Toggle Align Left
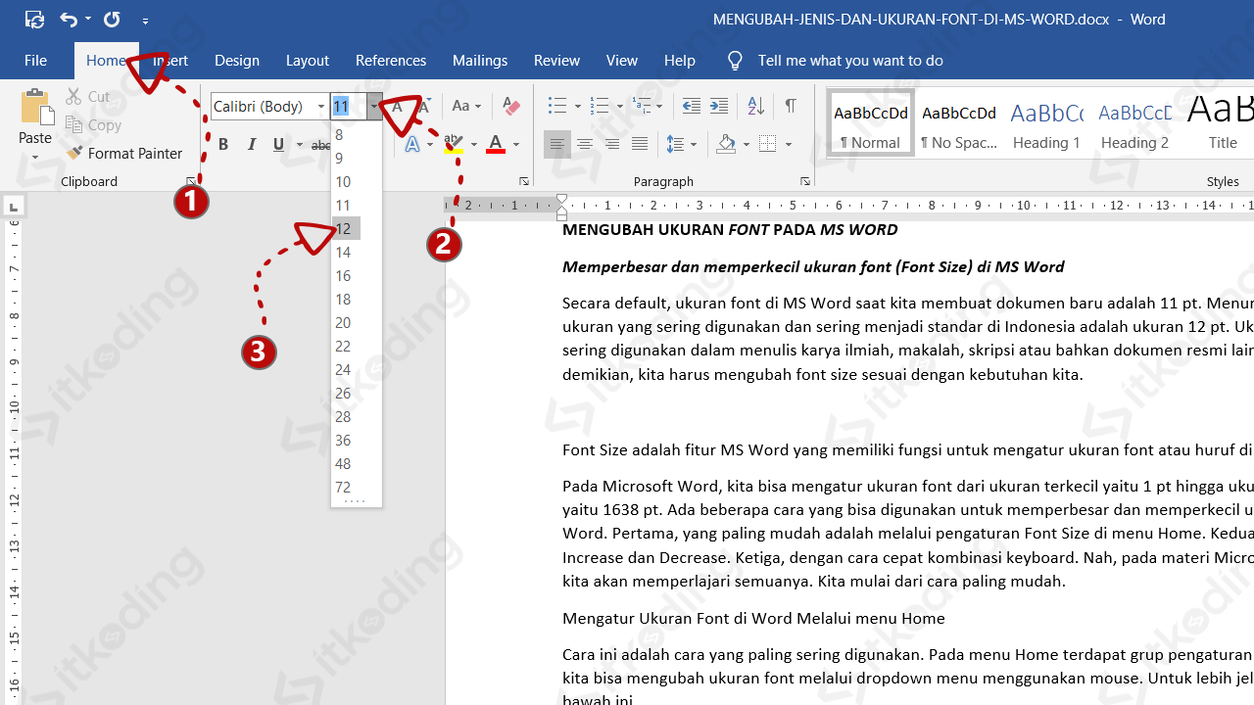Image resolution: width=1254 pixels, height=705 pixels. tap(557, 145)
